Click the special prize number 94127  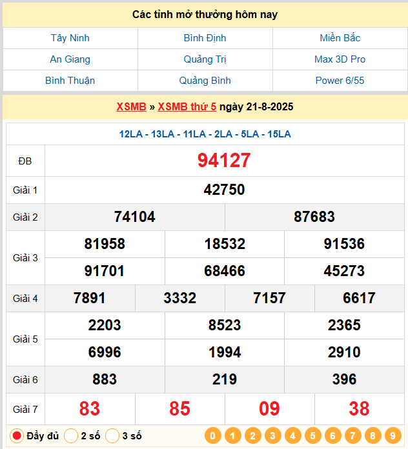click(224, 161)
